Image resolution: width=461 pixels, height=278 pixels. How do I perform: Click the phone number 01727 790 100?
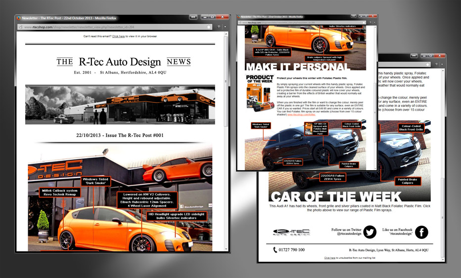tap(292, 250)
